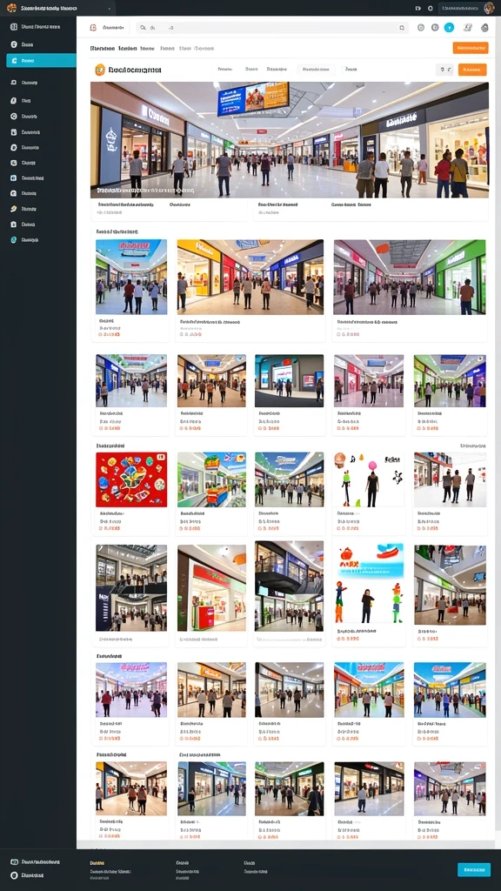Click the orange button in the page title row
The height and width of the screenshot is (891, 501).
tap(472, 70)
